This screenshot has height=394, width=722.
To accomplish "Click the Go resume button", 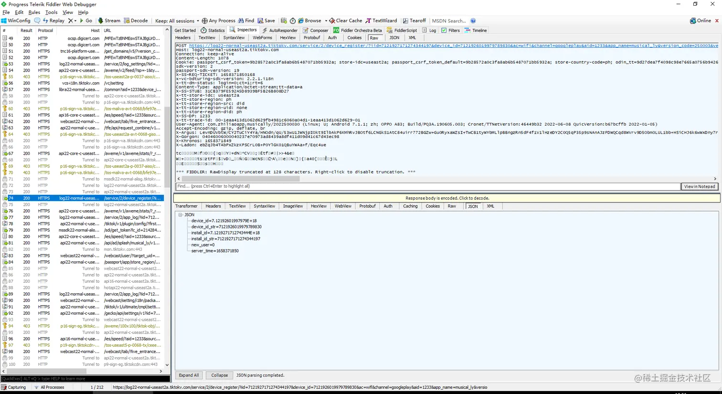I will [86, 21].
